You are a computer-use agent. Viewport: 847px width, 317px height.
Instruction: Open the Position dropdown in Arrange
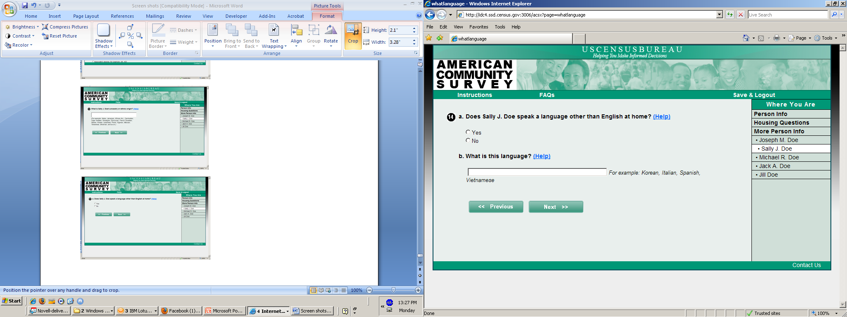[213, 36]
